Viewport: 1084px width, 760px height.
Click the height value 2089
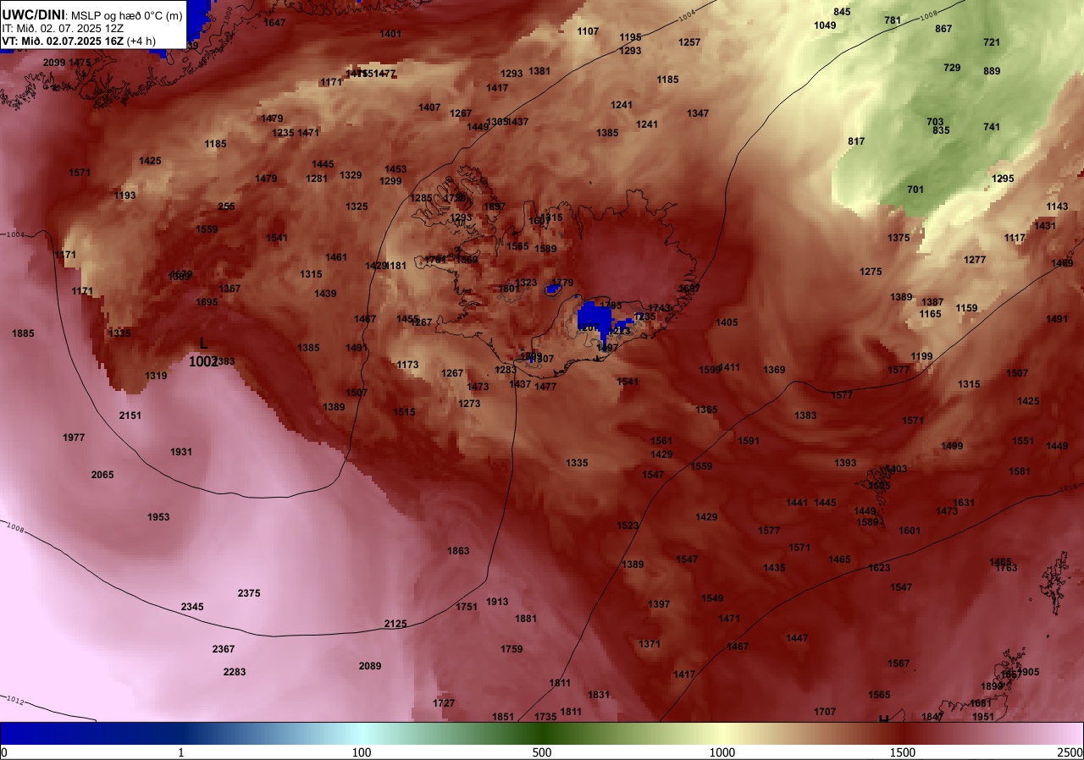[370, 666]
